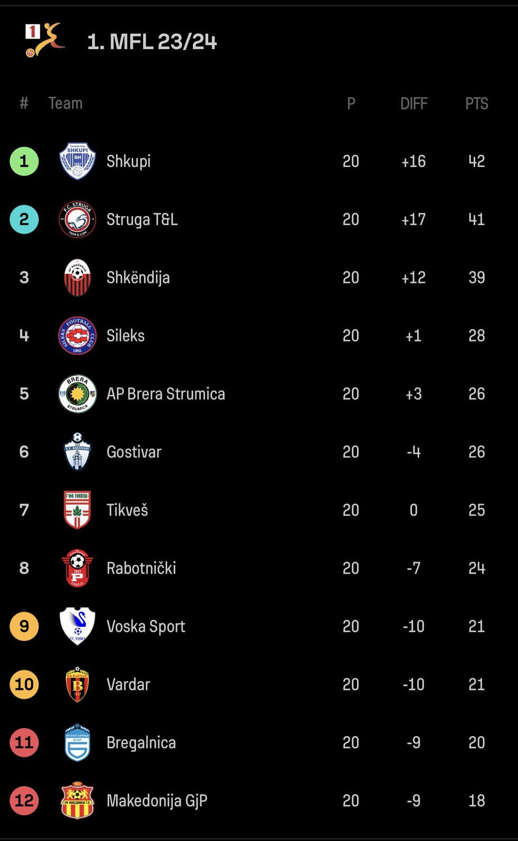Tap the Sileks football club logo

tap(77, 336)
